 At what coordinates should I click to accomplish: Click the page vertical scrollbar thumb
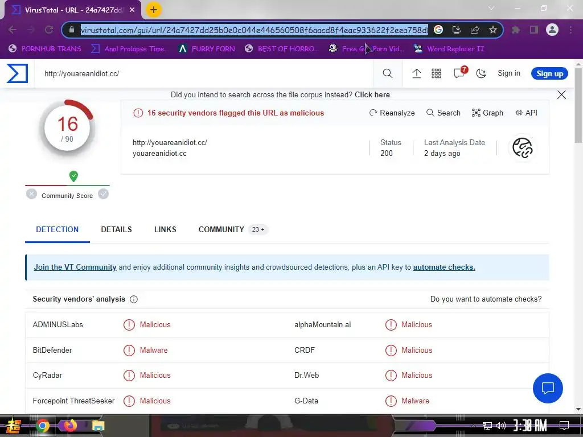click(x=578, y=105)
